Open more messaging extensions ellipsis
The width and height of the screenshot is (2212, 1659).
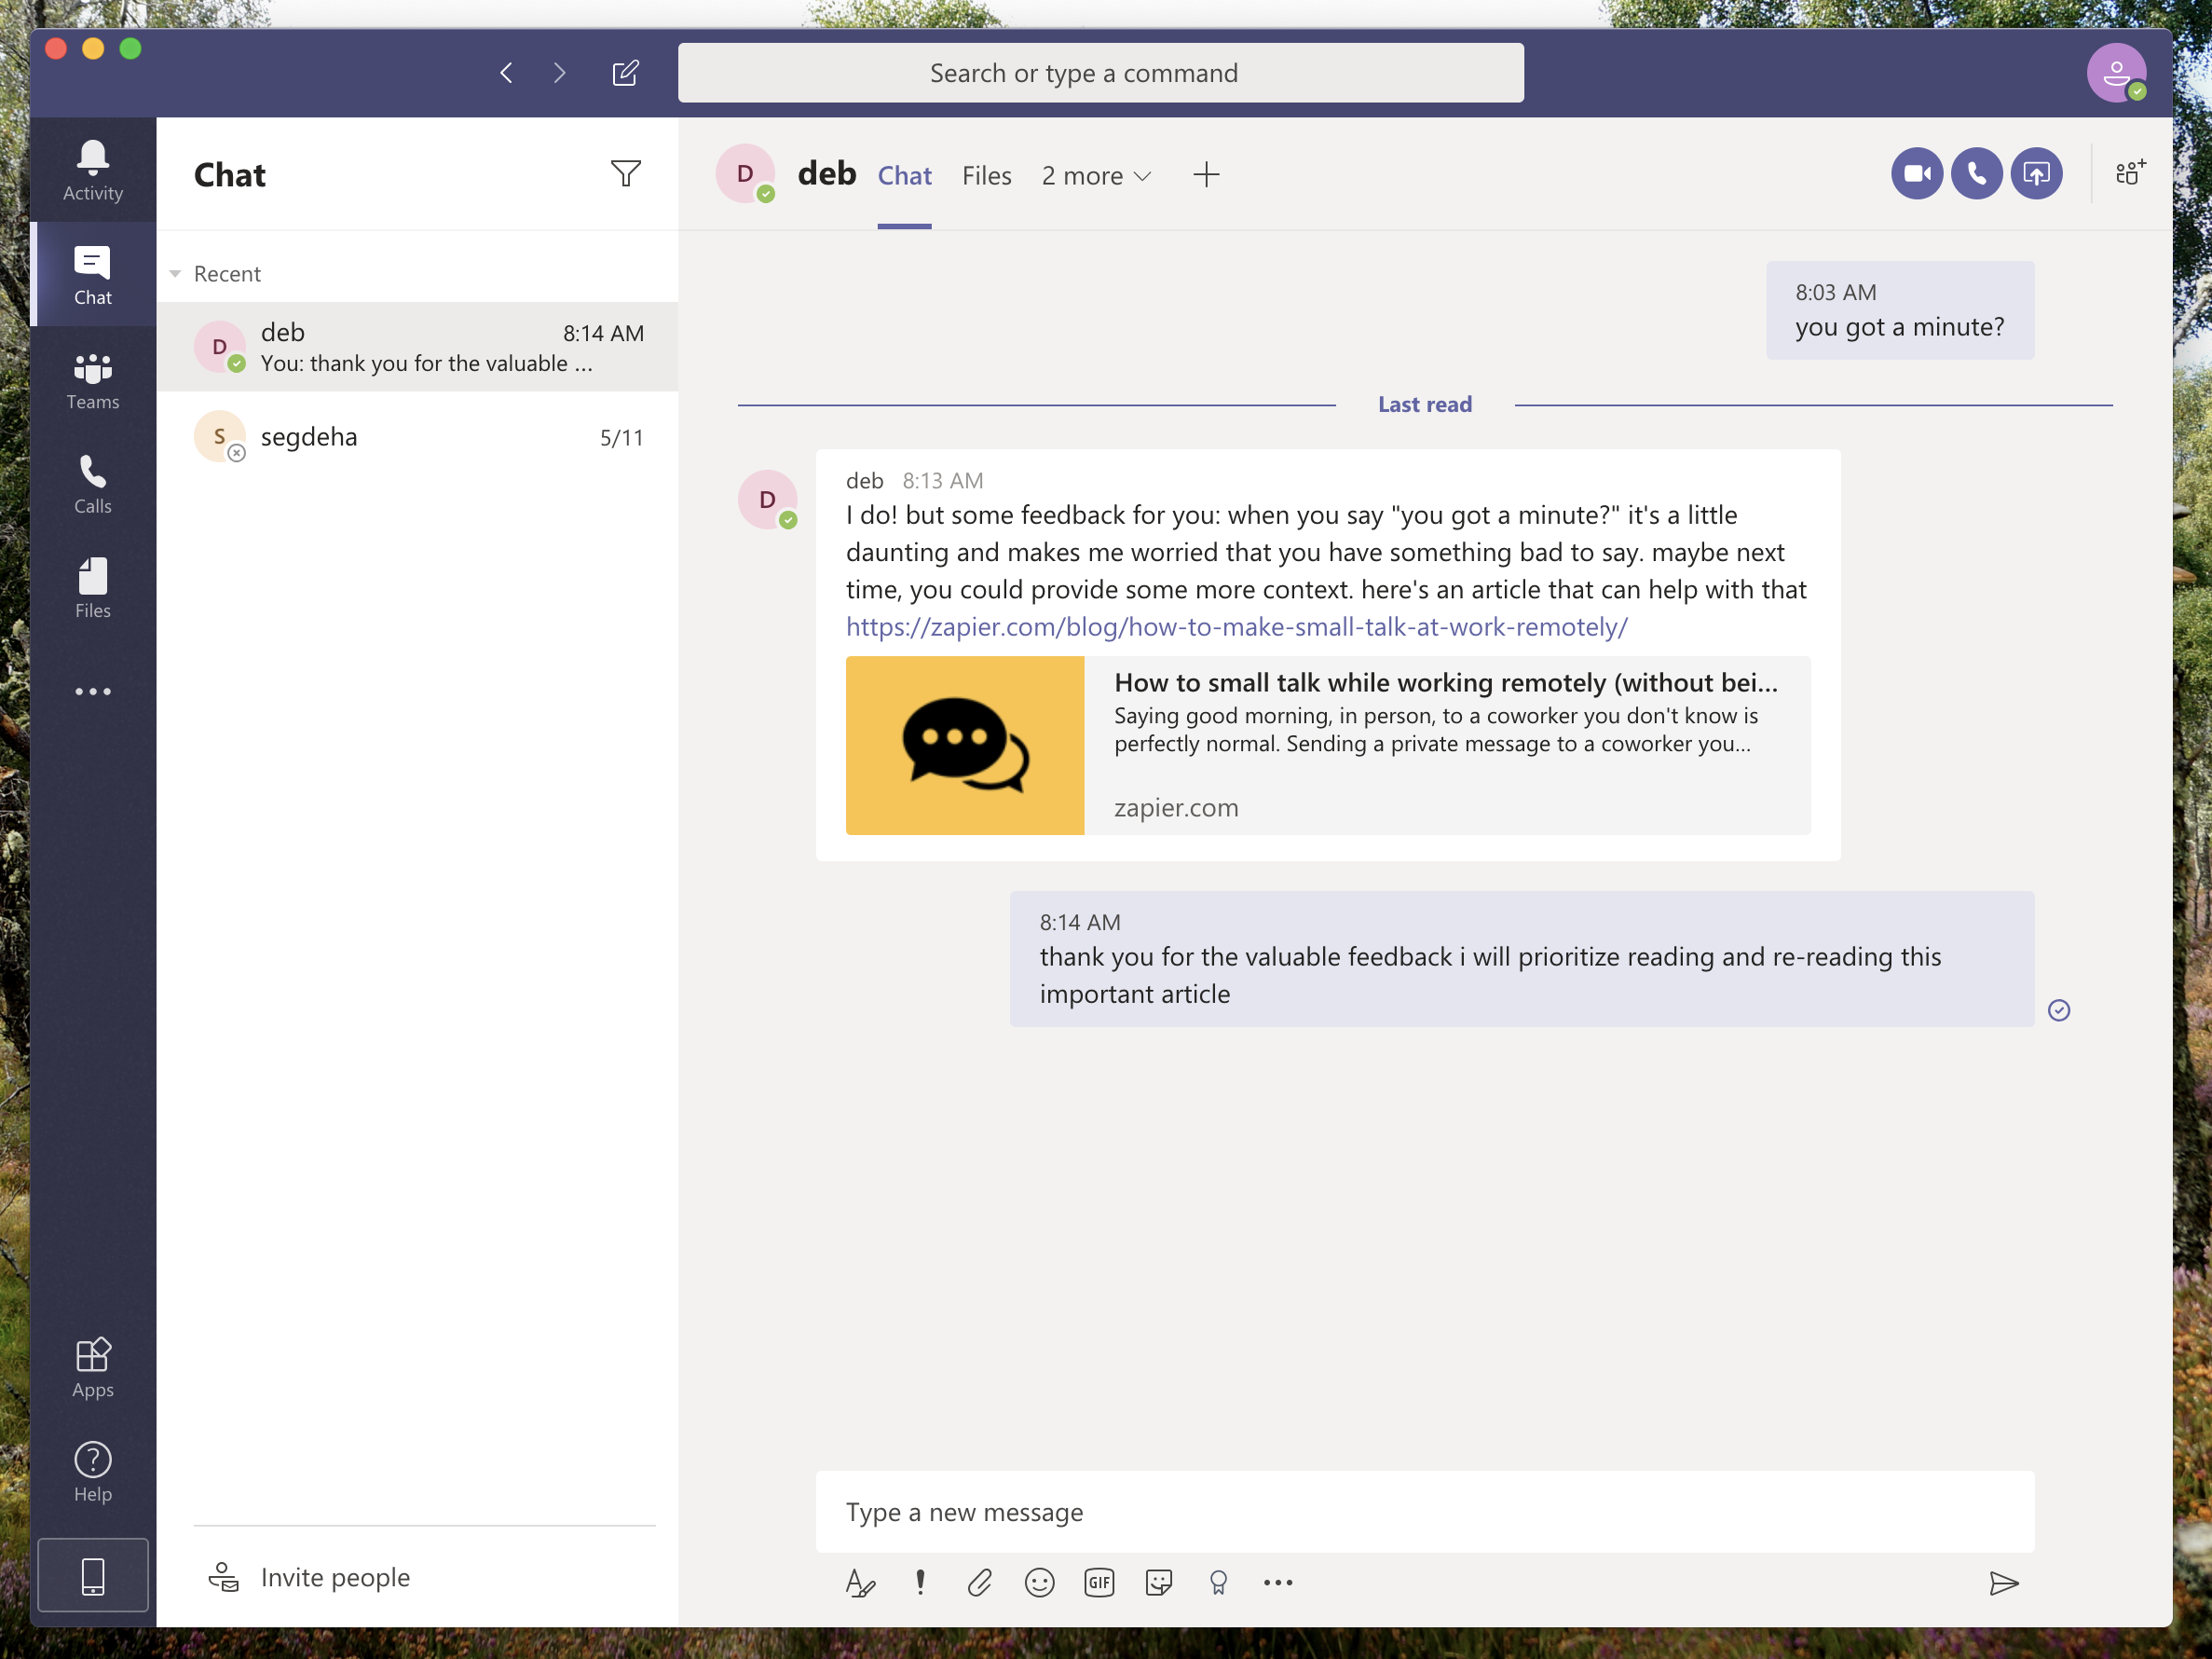pos(1278,1582)
